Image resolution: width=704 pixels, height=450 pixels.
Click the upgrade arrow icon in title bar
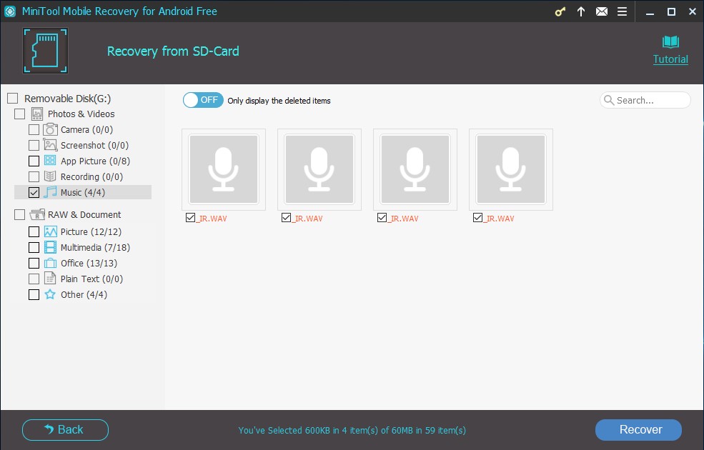pyautogui.click(x=581, y=11)
